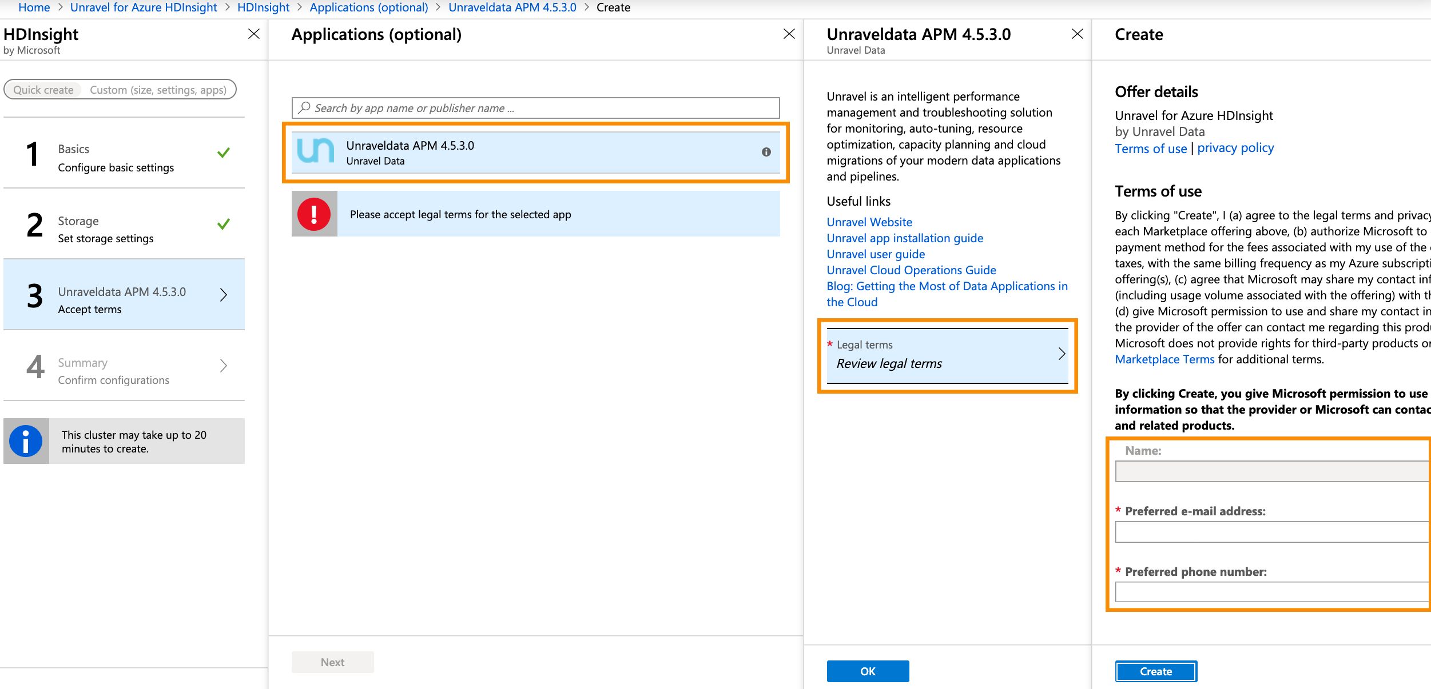Expand chevron on Unraveldata APM step
1431x689 pixels.
click(224, 295)
